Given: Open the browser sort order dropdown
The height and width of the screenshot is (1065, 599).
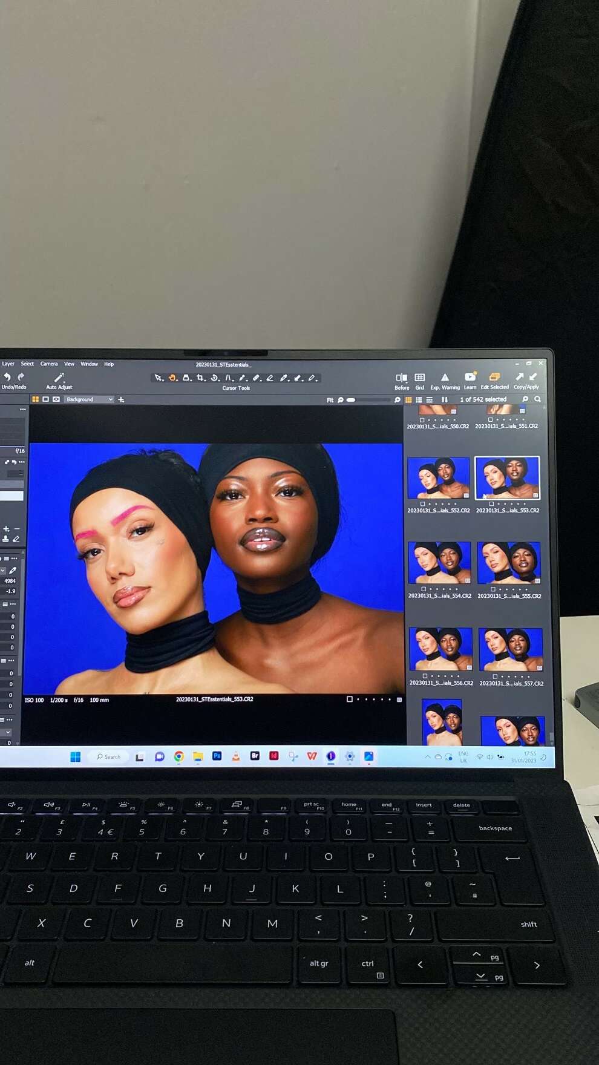Looking at the screenshot, I should point(445,399).
